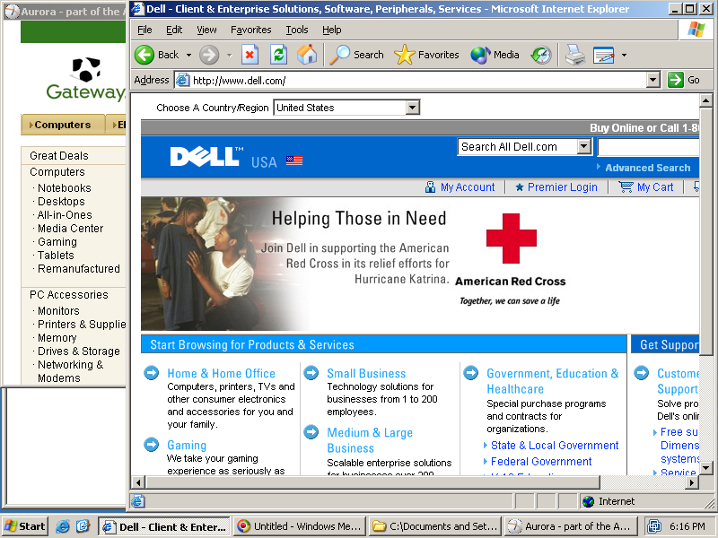Click Great Deals in Gateway window

pyautogui.click(x=59, y=155)
